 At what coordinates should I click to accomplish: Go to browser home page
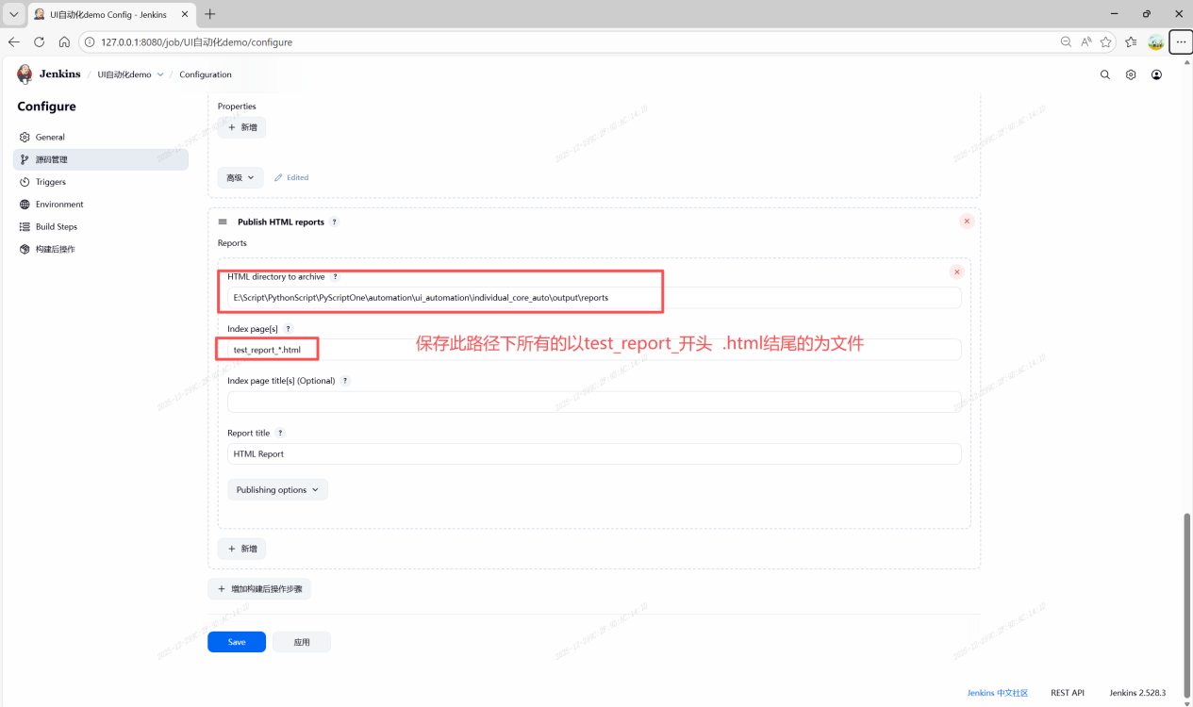point(64,42)
